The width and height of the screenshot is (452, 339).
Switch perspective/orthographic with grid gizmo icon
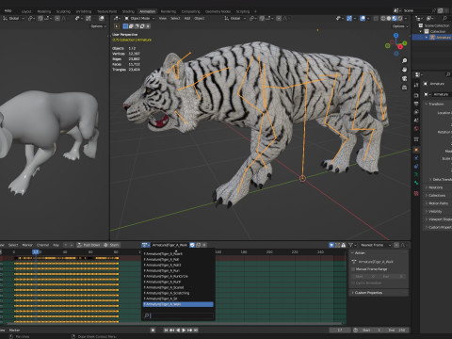pos(405,88)
